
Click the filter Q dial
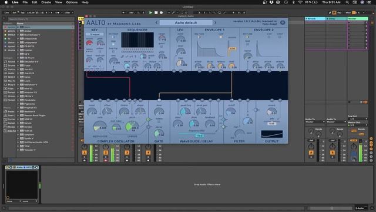(x=247, y=121)
